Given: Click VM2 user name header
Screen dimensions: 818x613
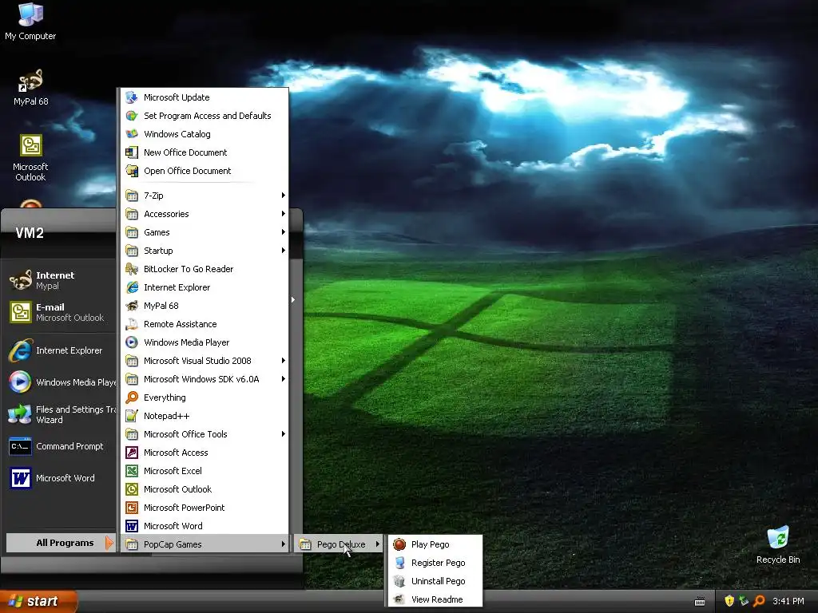Looking at the screenshot, I should [30, 233].
